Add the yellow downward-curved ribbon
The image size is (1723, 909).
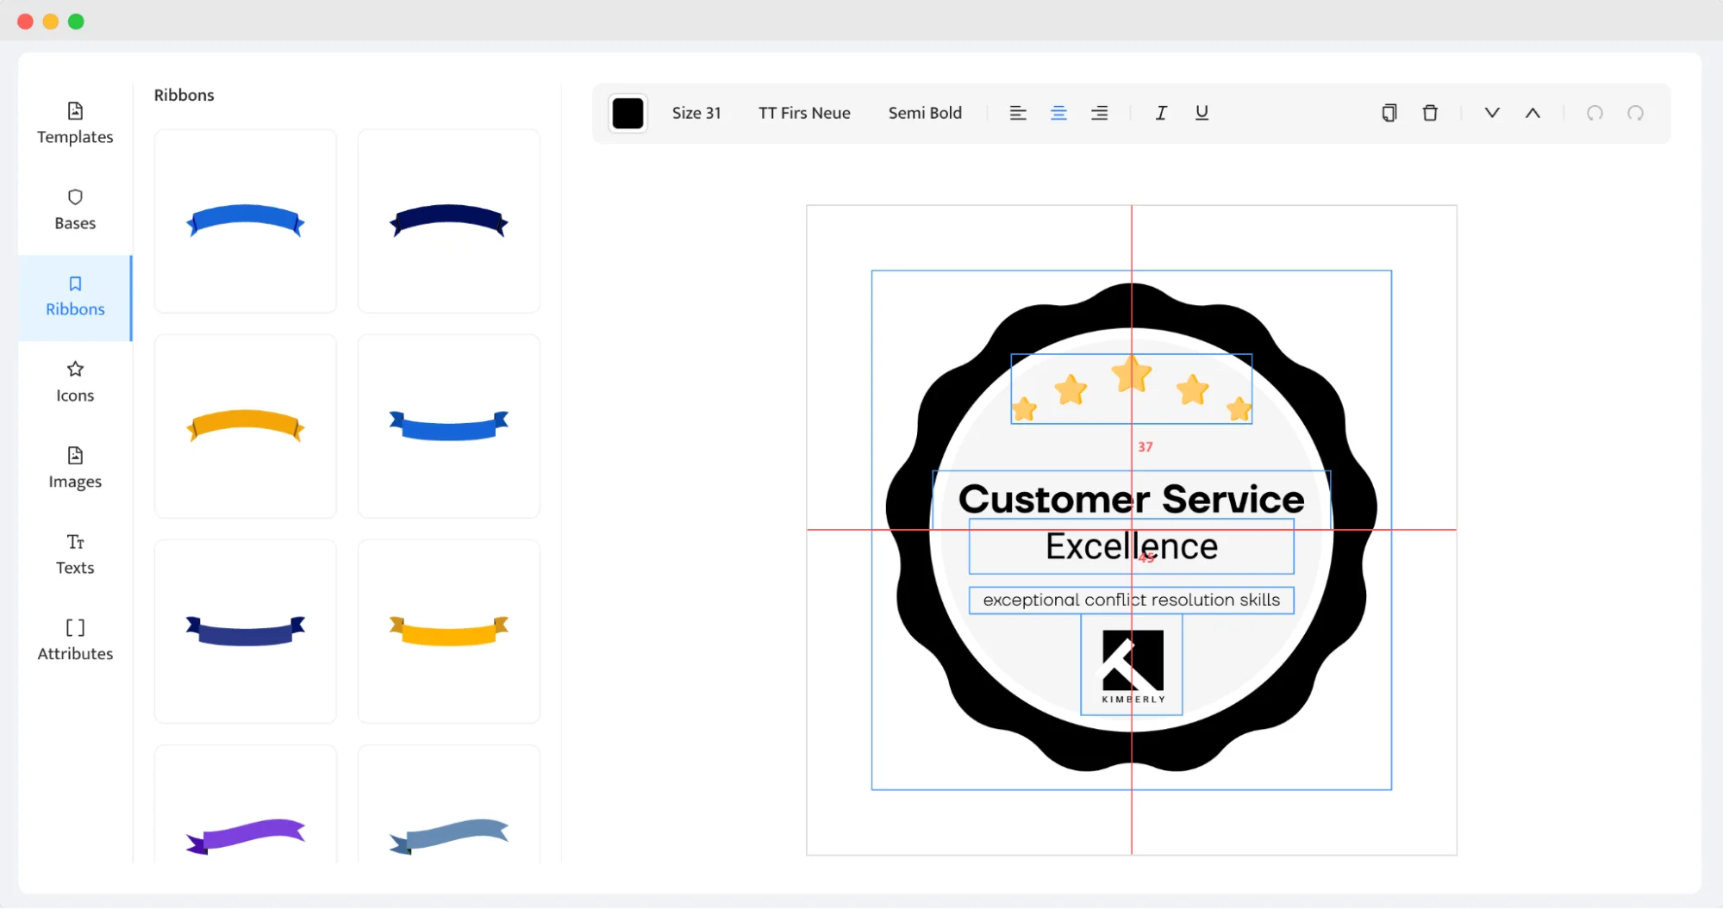coord(449,632)
